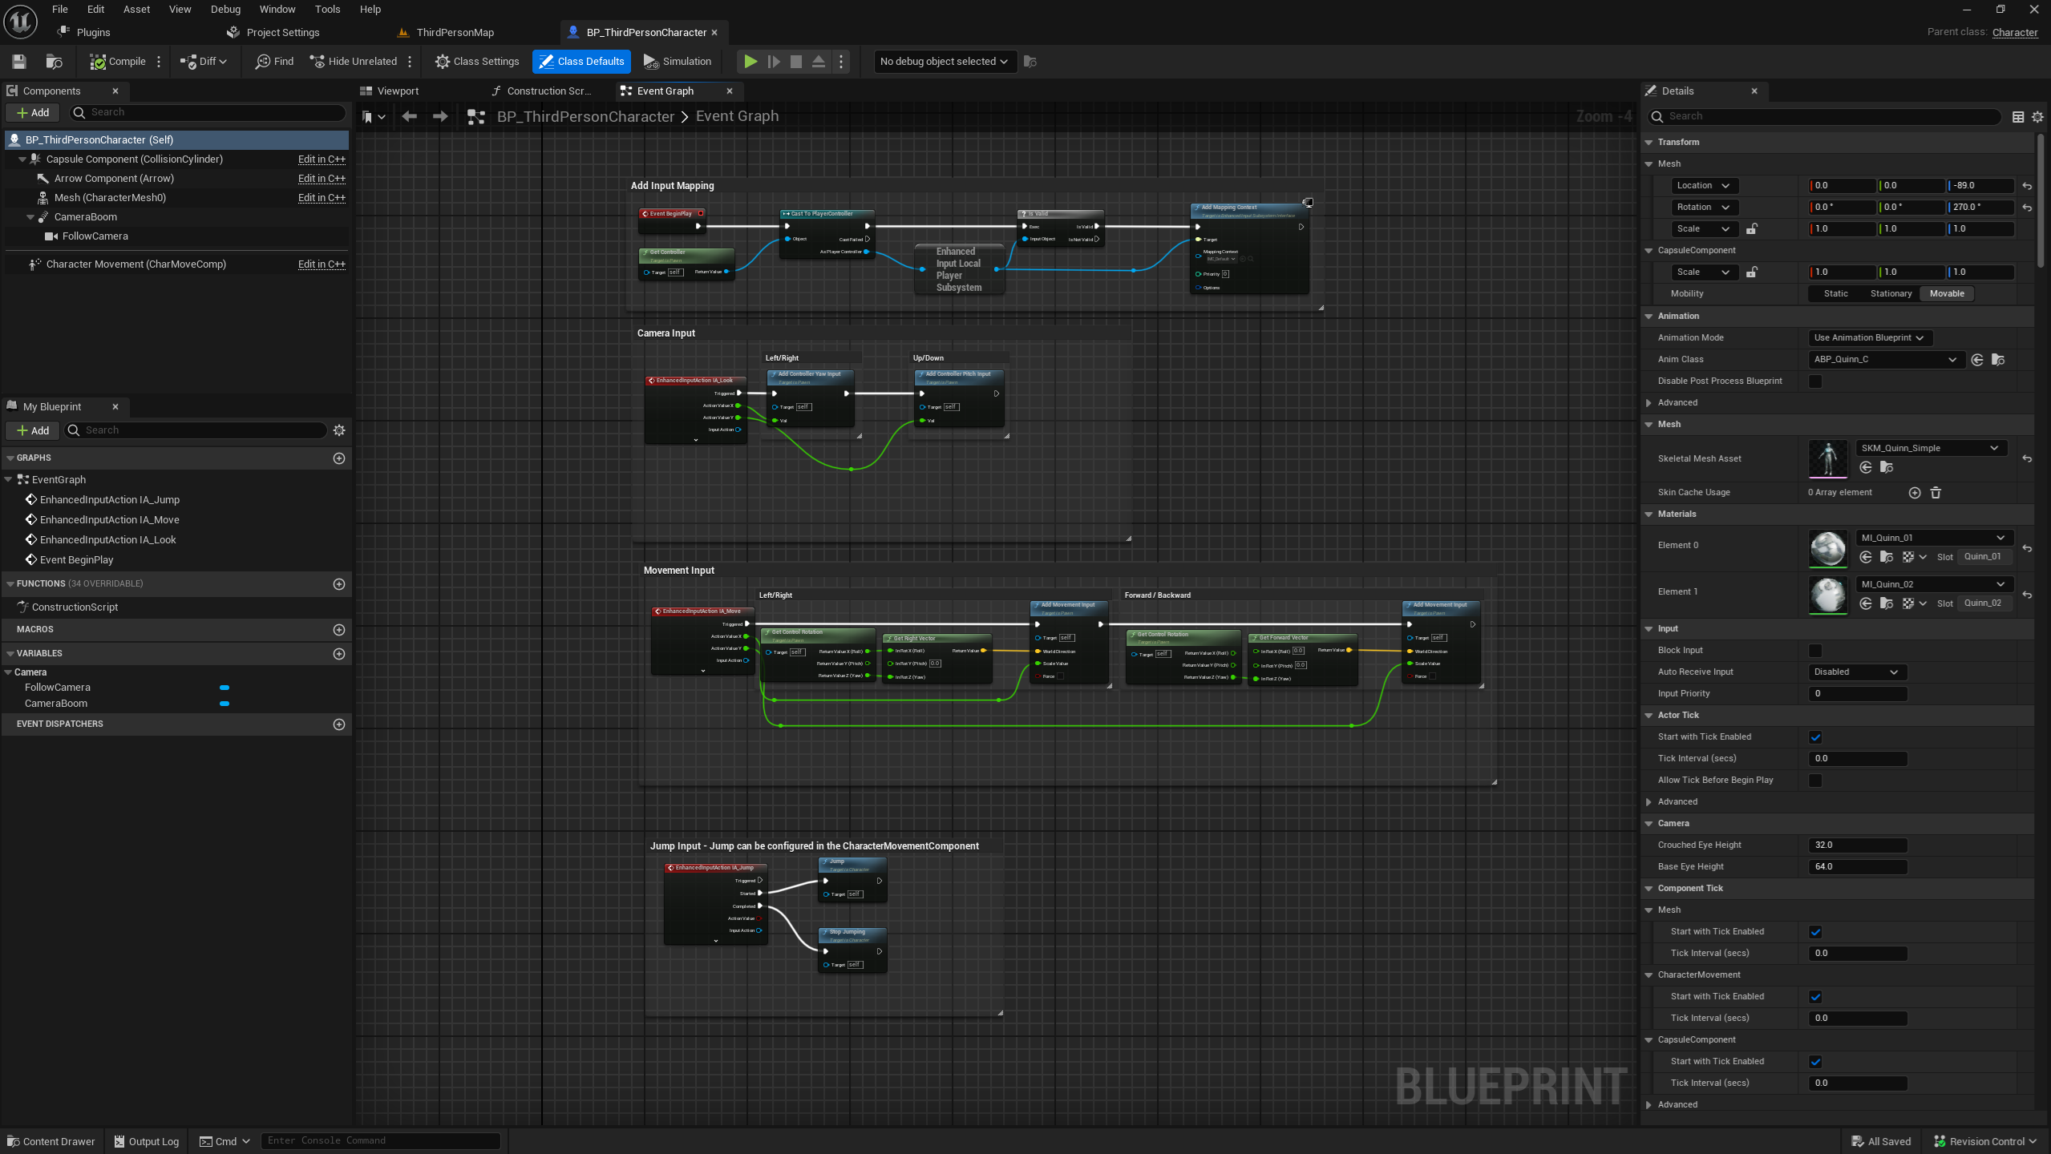Viewport: 2051px width, 1154px height.
Task: Open Revision Control menu
Action: 1986,1142
